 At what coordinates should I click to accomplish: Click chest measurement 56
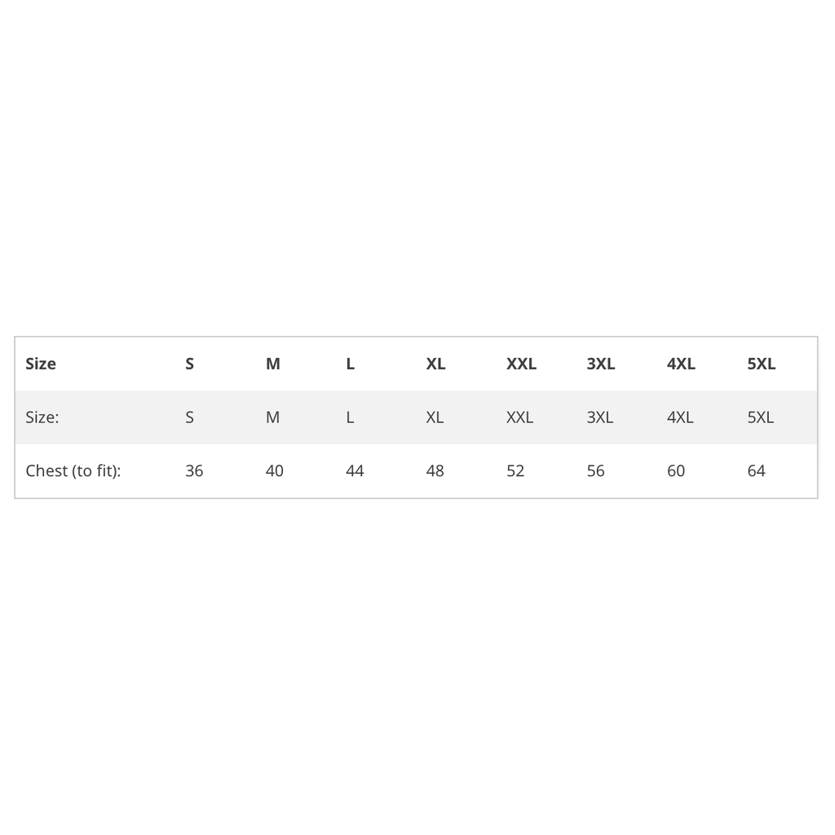tap(596, 471)
